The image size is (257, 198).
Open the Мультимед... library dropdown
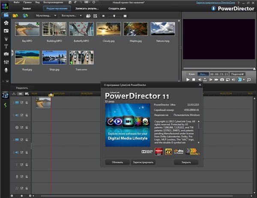(46, 15)
